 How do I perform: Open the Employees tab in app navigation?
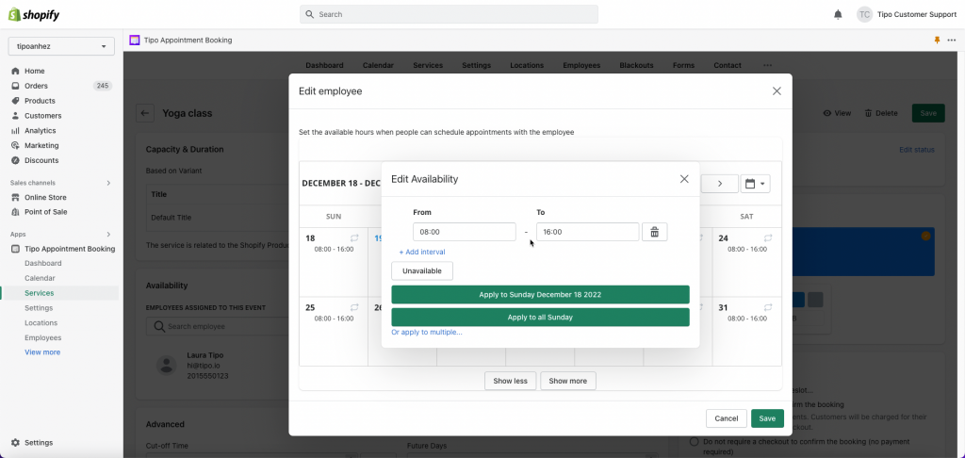click(x=581, y=65)
